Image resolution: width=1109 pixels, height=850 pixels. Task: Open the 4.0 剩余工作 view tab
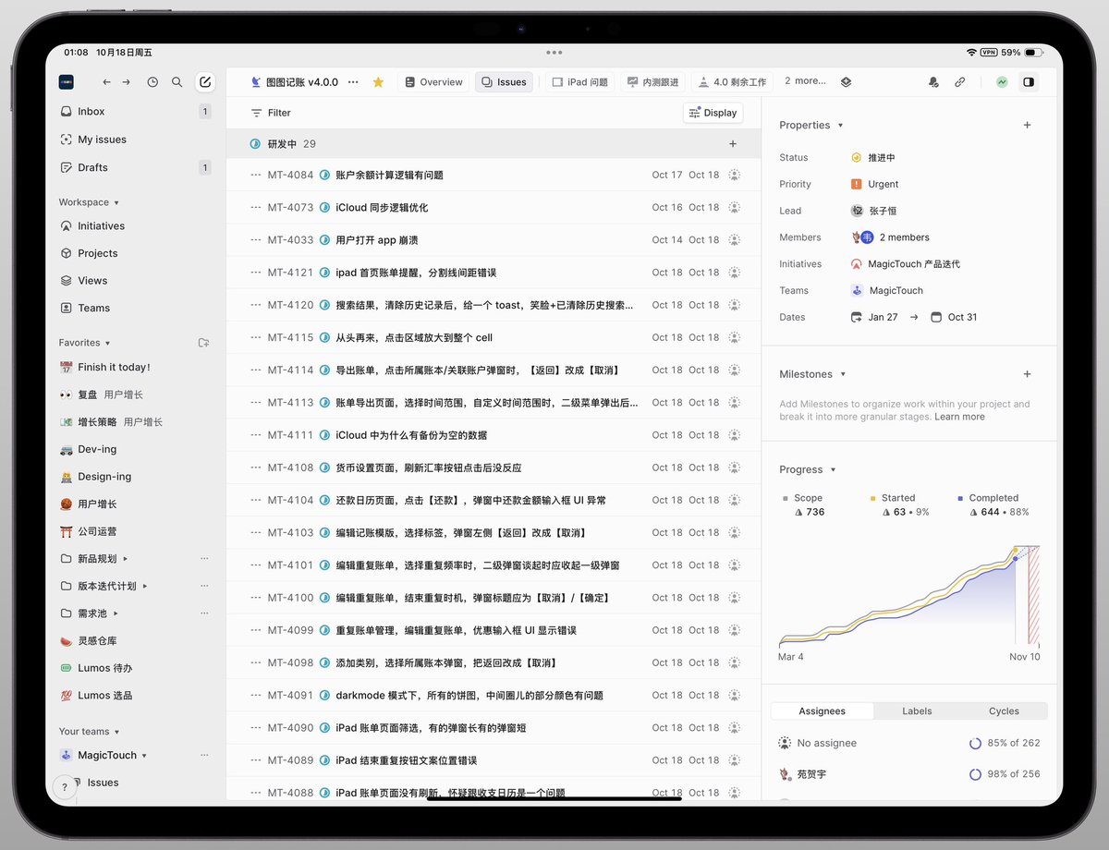click(732, 82)
